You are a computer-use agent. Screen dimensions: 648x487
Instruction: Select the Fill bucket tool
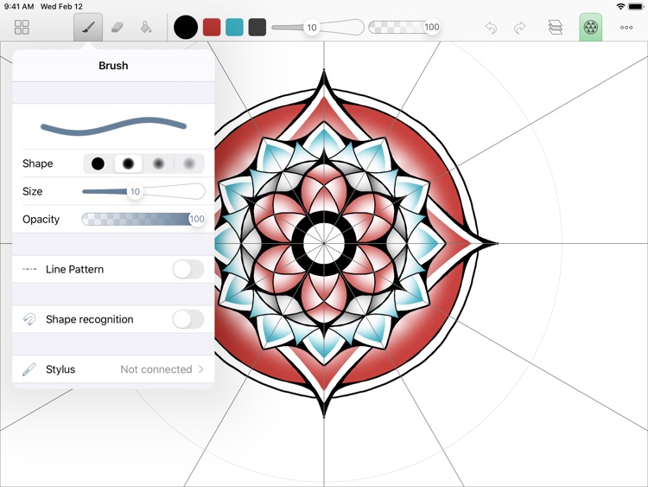tap(146, 28)
